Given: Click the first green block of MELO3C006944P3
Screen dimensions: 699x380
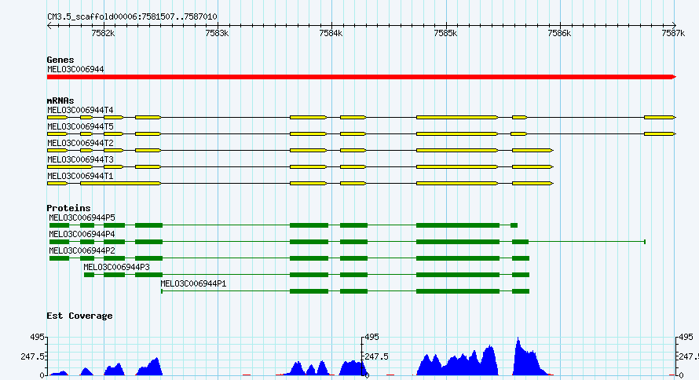Looking at the screenshot, I should pos(90,275).
